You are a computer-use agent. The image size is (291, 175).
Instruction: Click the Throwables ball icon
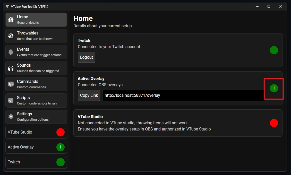pyautogui.click(x=11, y=36)
